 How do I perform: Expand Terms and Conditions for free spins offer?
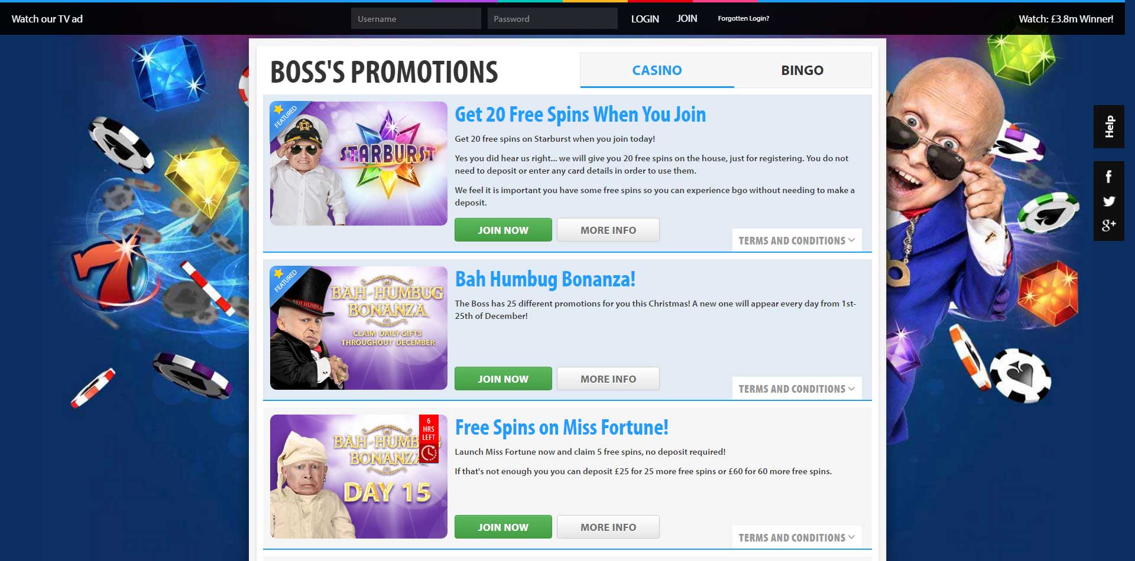[796, 240]
